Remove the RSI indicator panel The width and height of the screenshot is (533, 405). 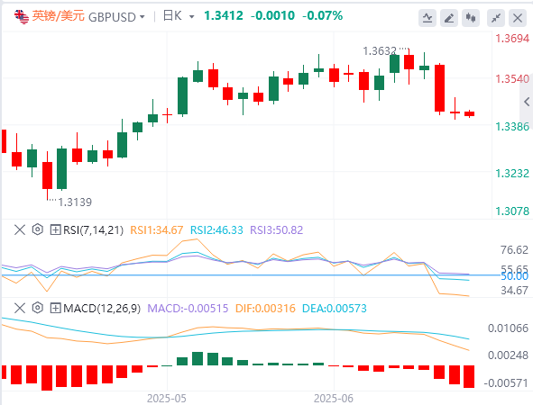click(20, 229)
